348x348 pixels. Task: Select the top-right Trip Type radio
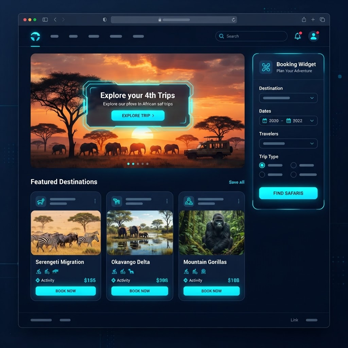(x=293, y=165)
